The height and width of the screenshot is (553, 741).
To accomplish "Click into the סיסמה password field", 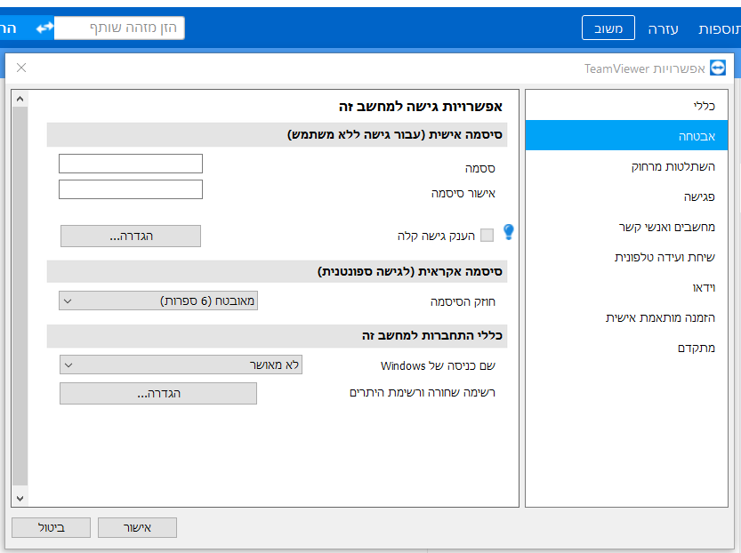I will [x=131, y=164].
